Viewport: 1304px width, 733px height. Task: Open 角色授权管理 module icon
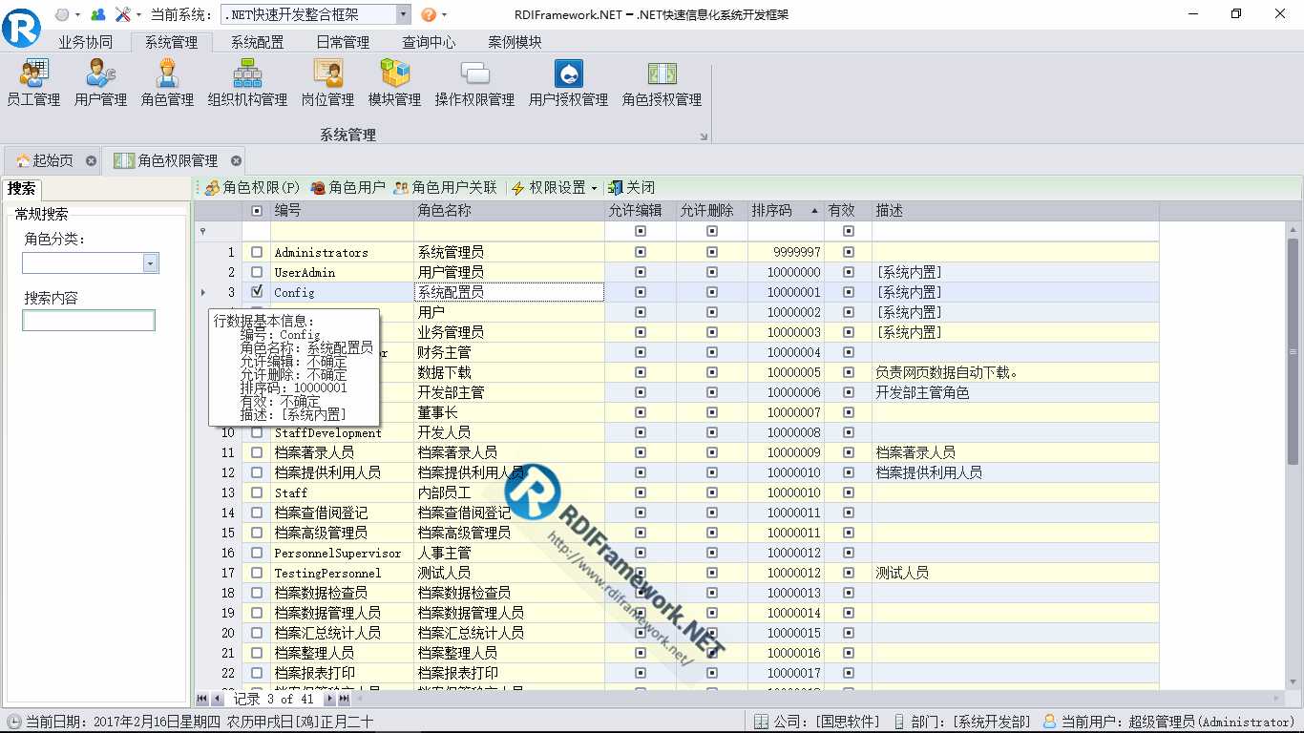click(662, 83)
